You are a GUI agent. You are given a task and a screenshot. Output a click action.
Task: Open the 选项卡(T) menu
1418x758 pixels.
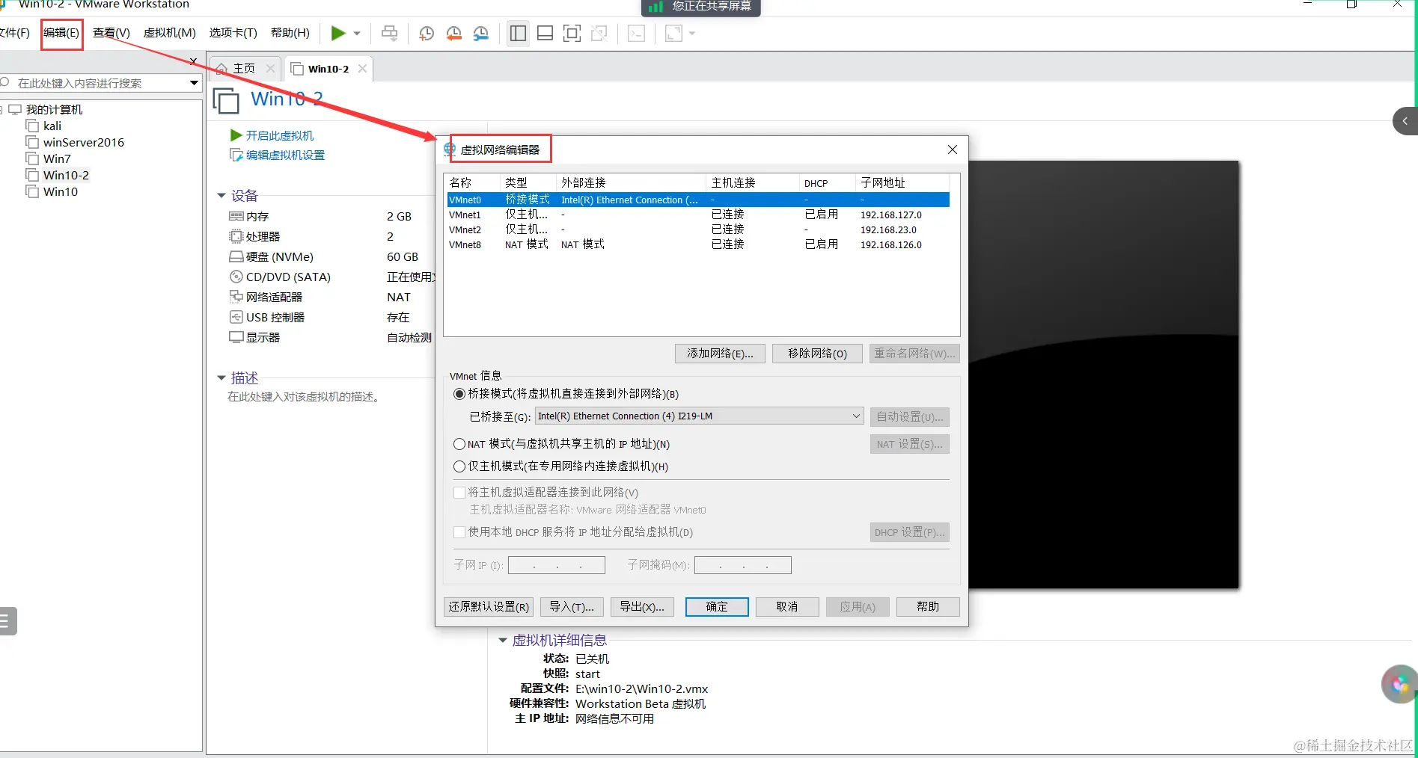pyautogui.click(x=233, y=33)
